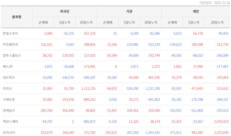Select the -133,485 cell
231x136 pixels.
[x=132, y=45]
